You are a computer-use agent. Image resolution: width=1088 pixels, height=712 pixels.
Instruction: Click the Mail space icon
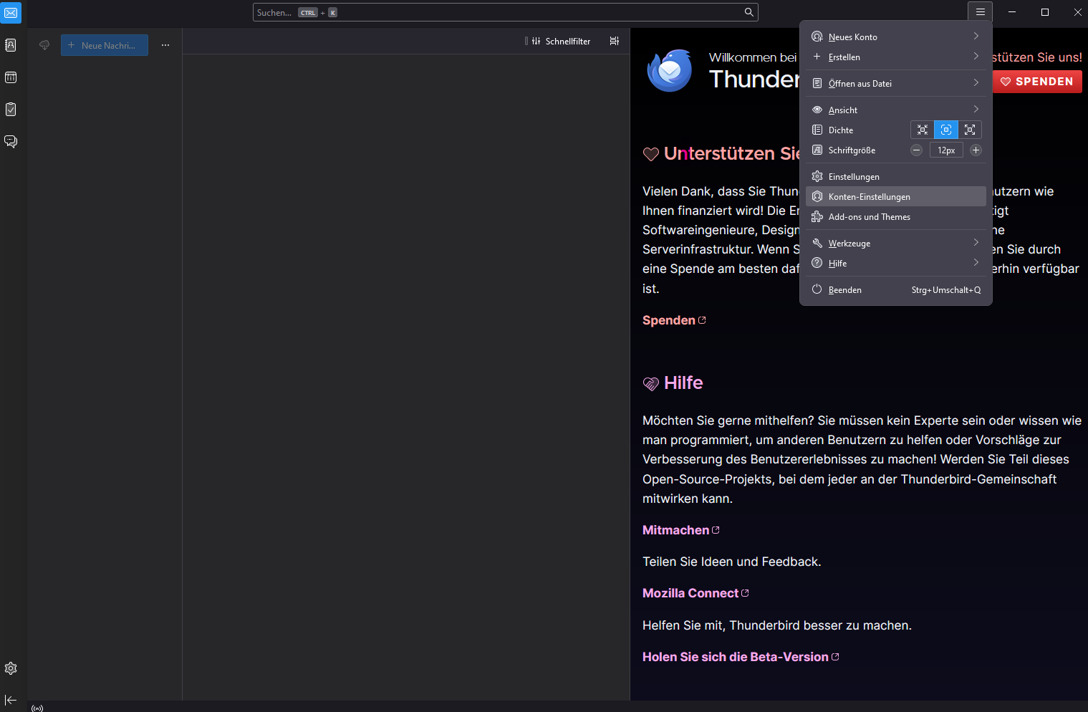11,13
